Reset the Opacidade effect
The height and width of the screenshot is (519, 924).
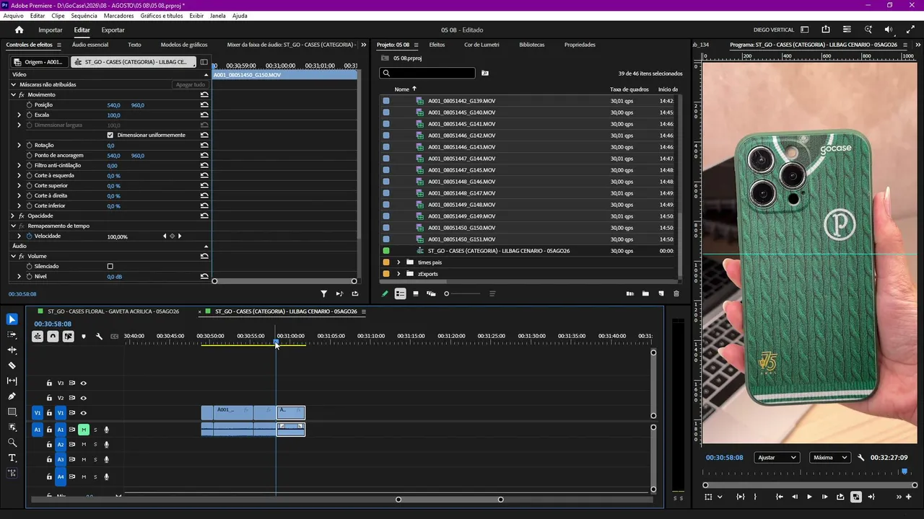coord(205,216)
